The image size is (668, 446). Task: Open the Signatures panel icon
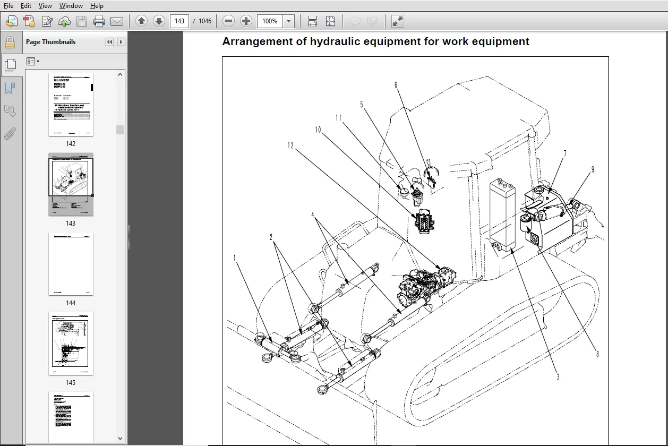[x=10, y=111]
